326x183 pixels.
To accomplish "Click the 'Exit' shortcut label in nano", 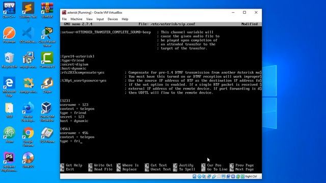I will point(70,169).
